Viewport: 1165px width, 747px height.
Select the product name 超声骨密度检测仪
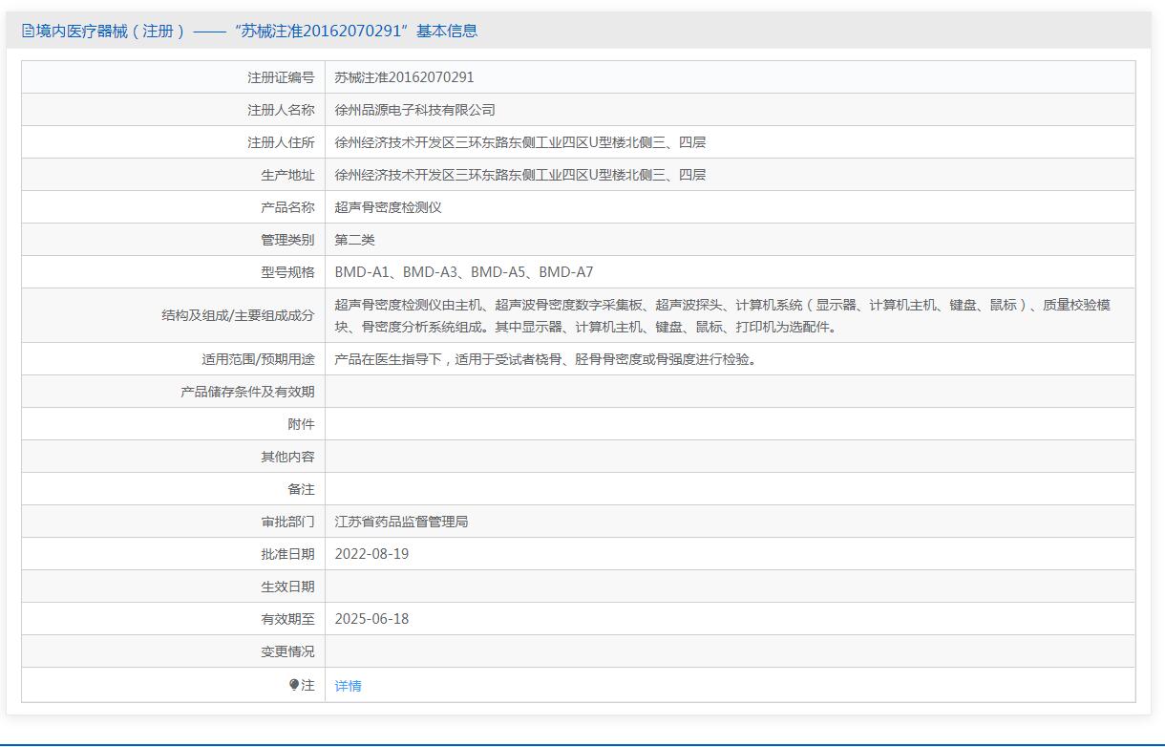click(388, 207)
